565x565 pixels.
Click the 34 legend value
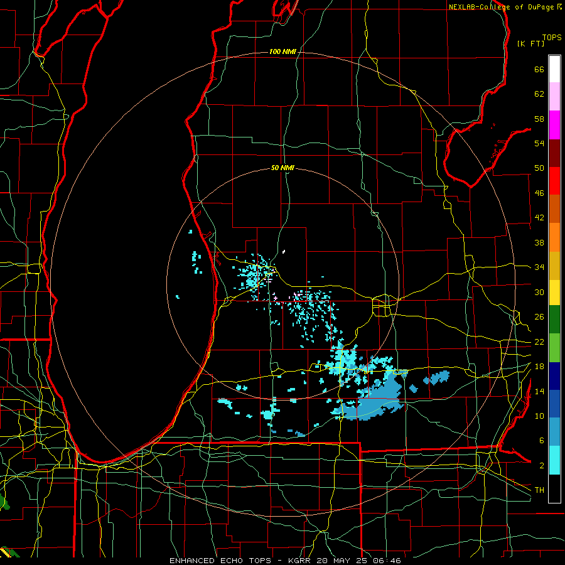539,267
